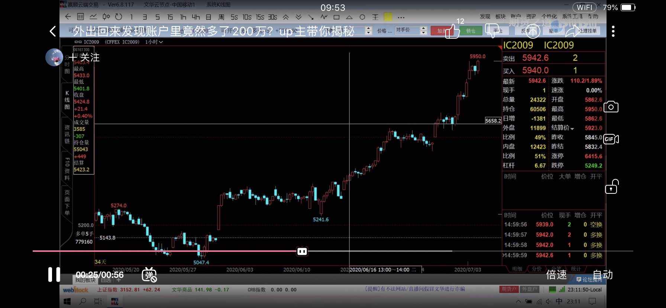Open the 资讯 menu

[x=531, y=17]
